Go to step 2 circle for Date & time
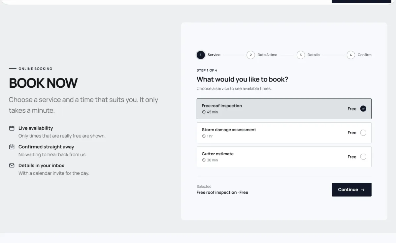 (251, 55)
